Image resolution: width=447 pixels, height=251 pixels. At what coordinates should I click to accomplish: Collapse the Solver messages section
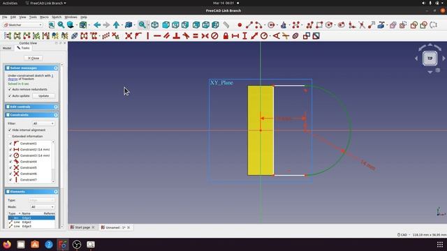point(56,68)
